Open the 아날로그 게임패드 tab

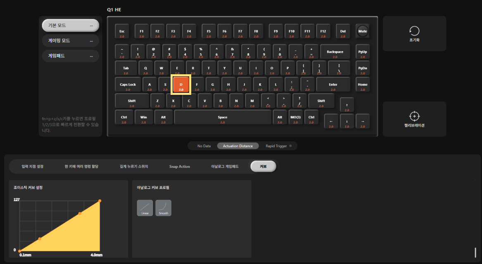point(225,166)
